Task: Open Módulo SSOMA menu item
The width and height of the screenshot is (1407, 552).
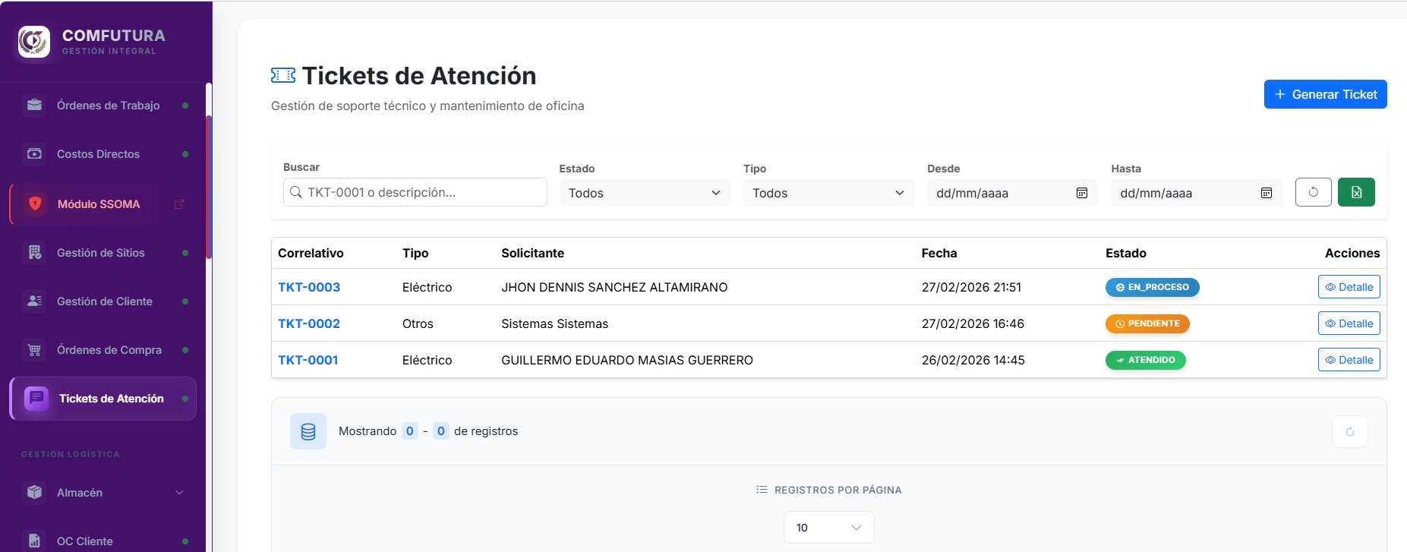Action: click(x=103, y=203)
